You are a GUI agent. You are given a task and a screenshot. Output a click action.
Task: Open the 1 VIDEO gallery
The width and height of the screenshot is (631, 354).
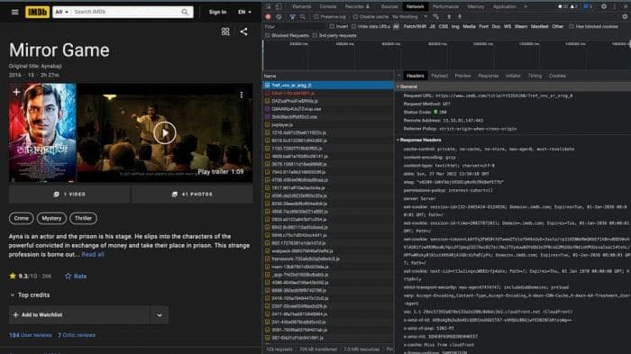(69, 195)
